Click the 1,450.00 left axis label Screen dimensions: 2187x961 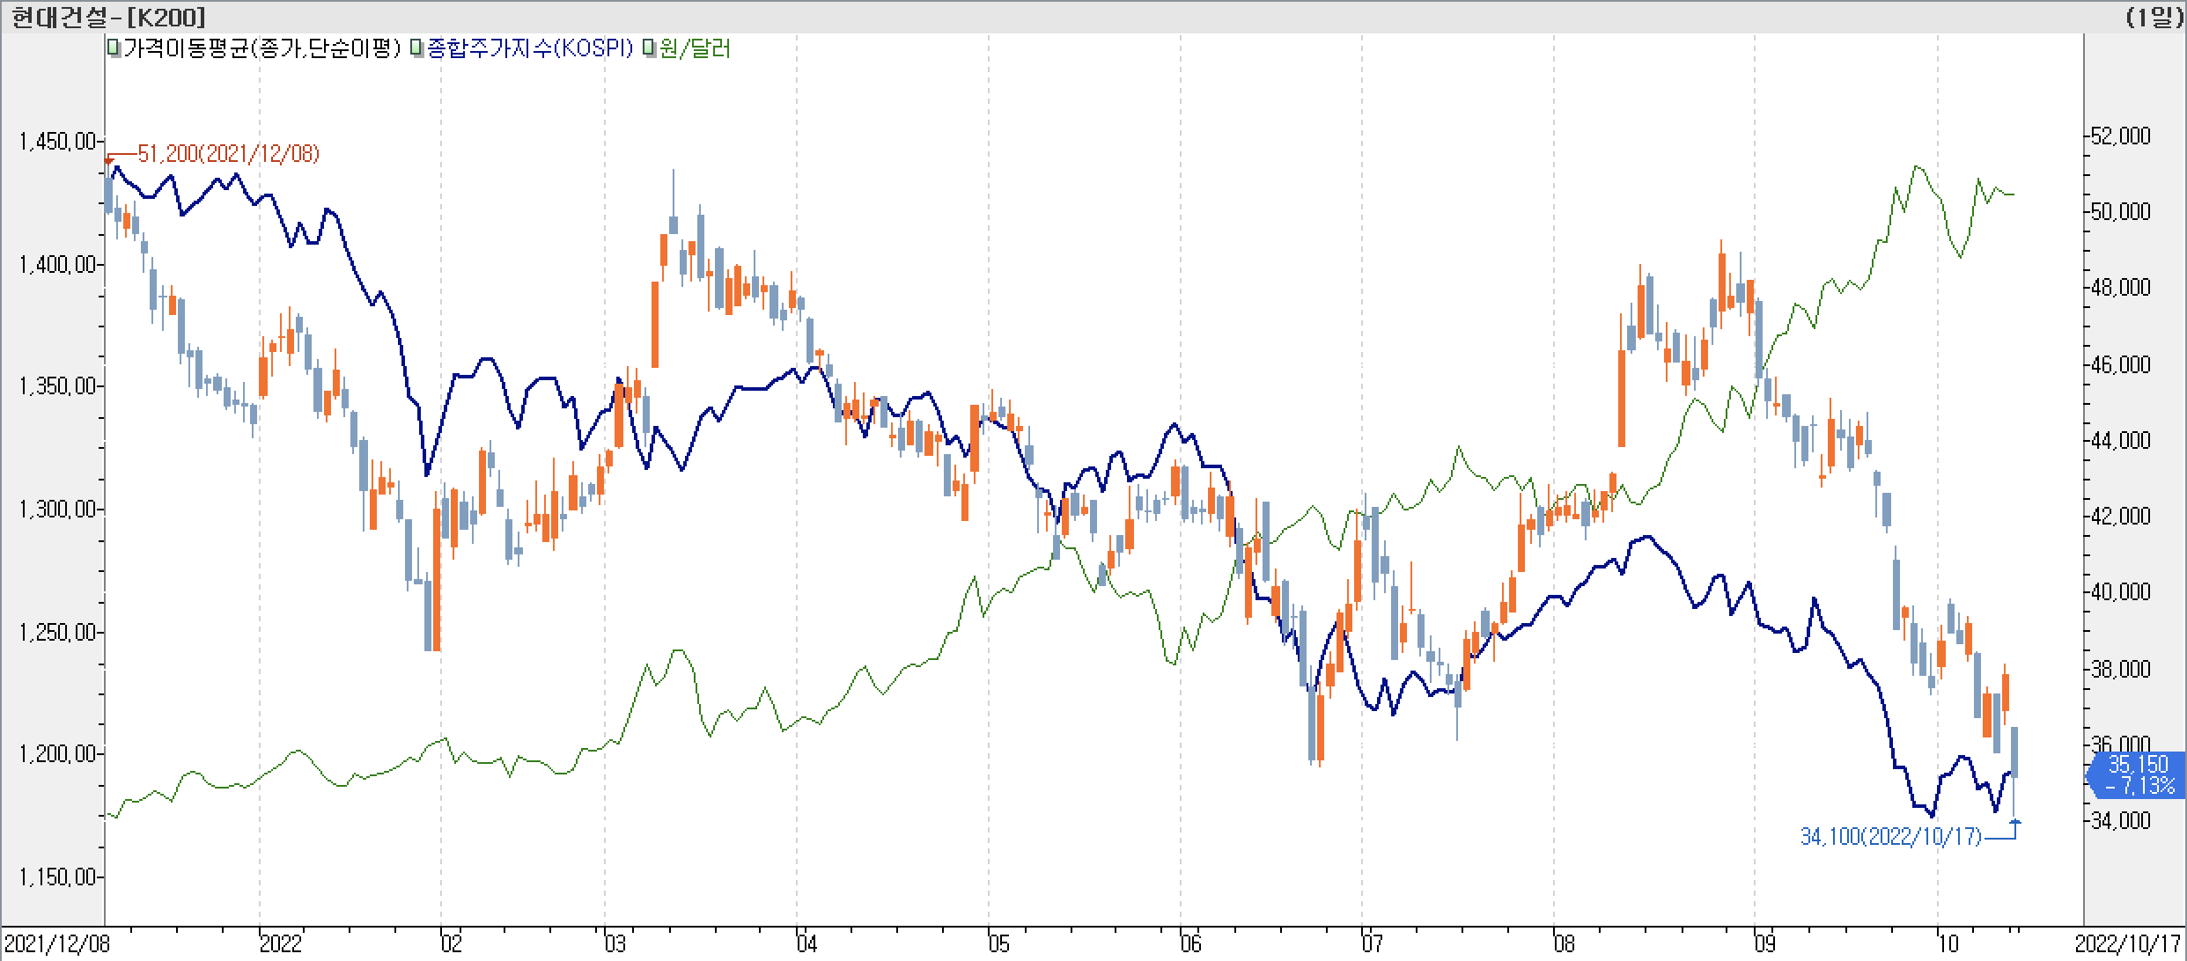pos(56,142)
